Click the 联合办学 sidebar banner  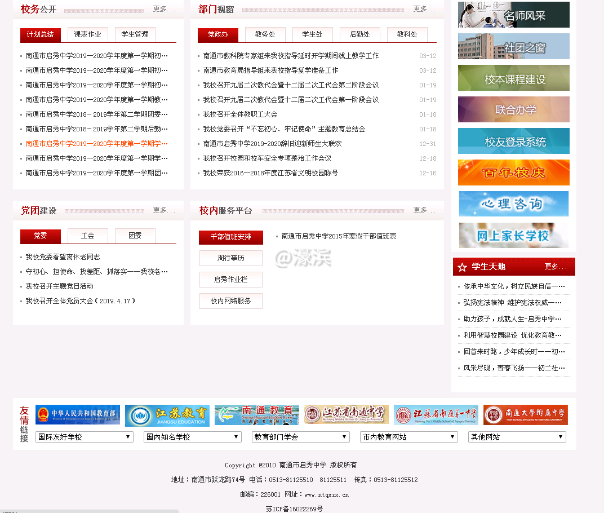click(513, 109)
